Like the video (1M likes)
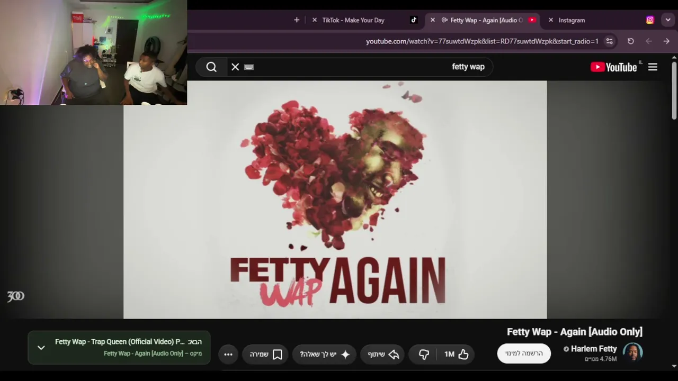This screenshot has width=678, height=381. click(456, 354)
